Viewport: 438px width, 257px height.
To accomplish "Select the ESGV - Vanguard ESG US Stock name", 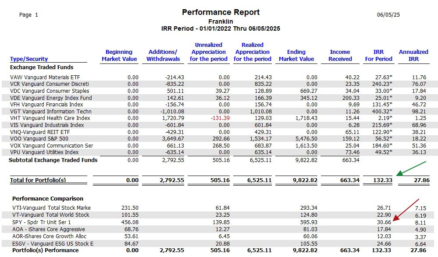I will (53, 243).
